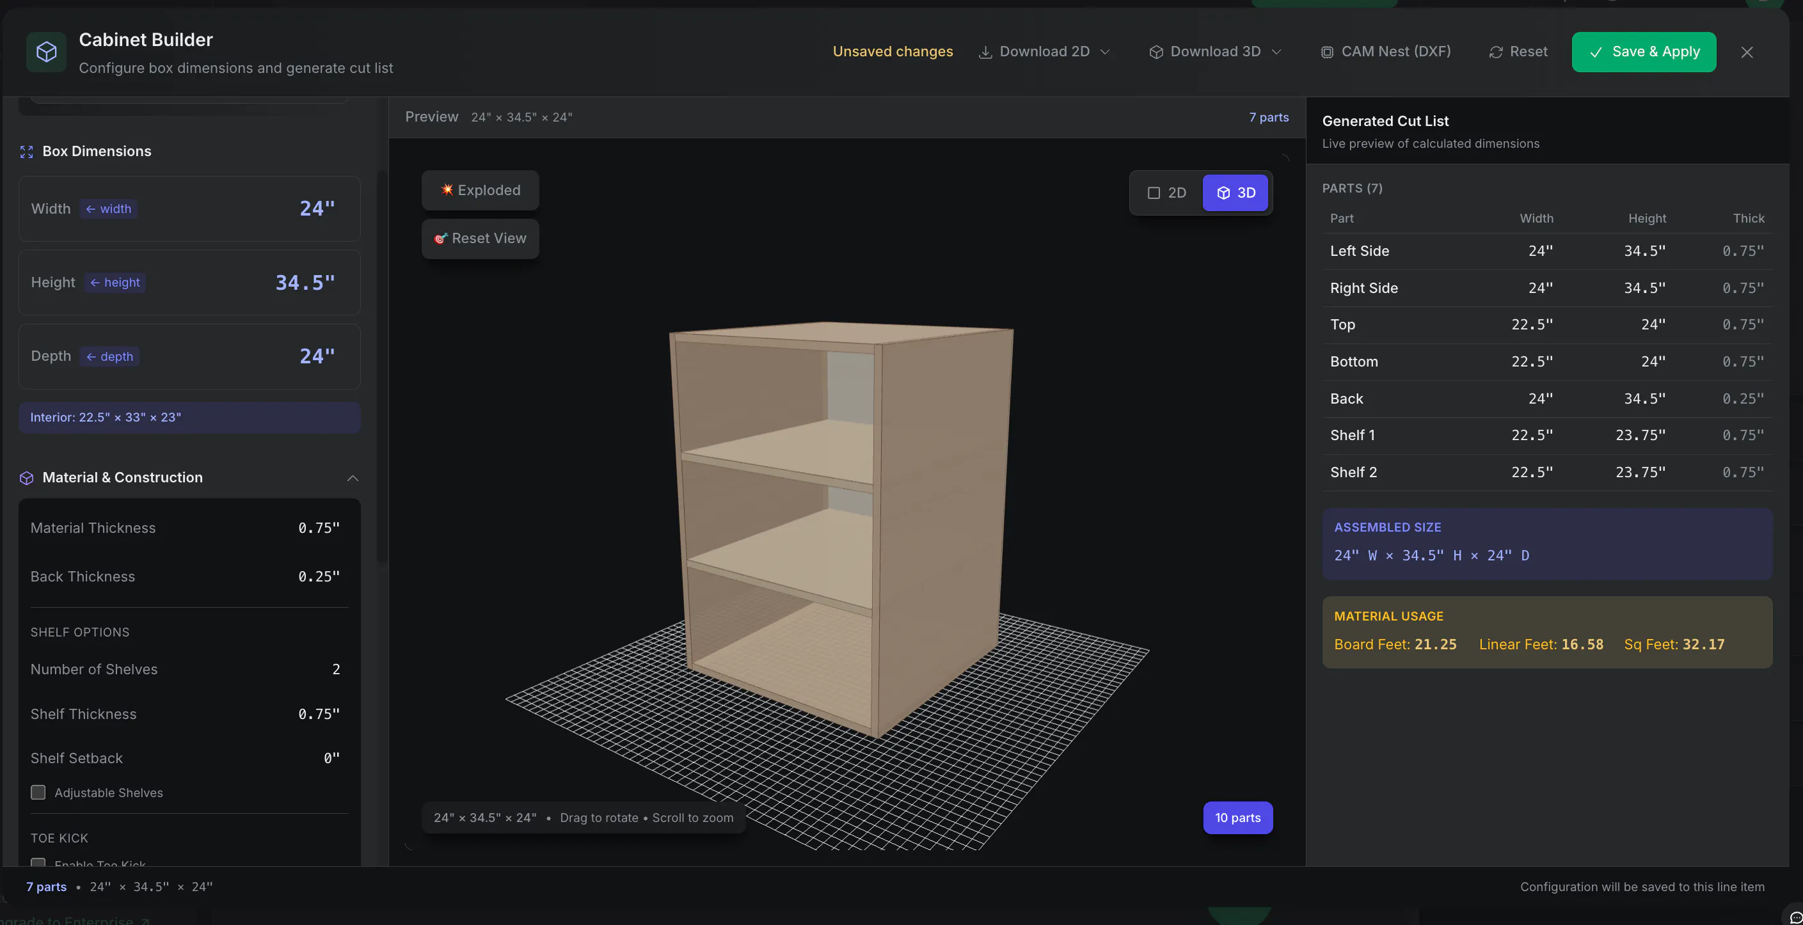1803x925 pixels.
Task: Click CAM Nest (DXF) export
Action: pos(1386,52)
